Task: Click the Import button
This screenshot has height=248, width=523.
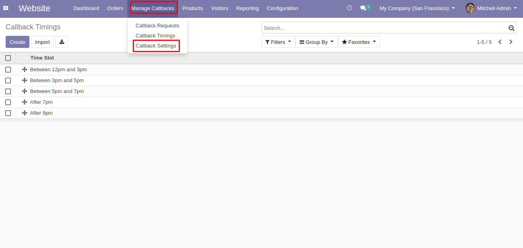Action: 42,41
